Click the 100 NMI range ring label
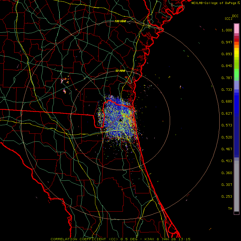241x241 pixels. 120,21
